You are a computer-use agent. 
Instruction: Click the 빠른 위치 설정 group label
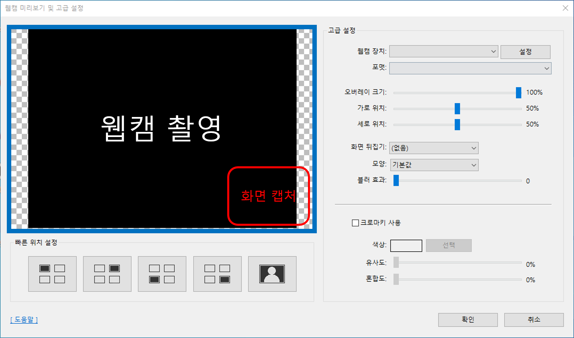[x=36, y=242]
